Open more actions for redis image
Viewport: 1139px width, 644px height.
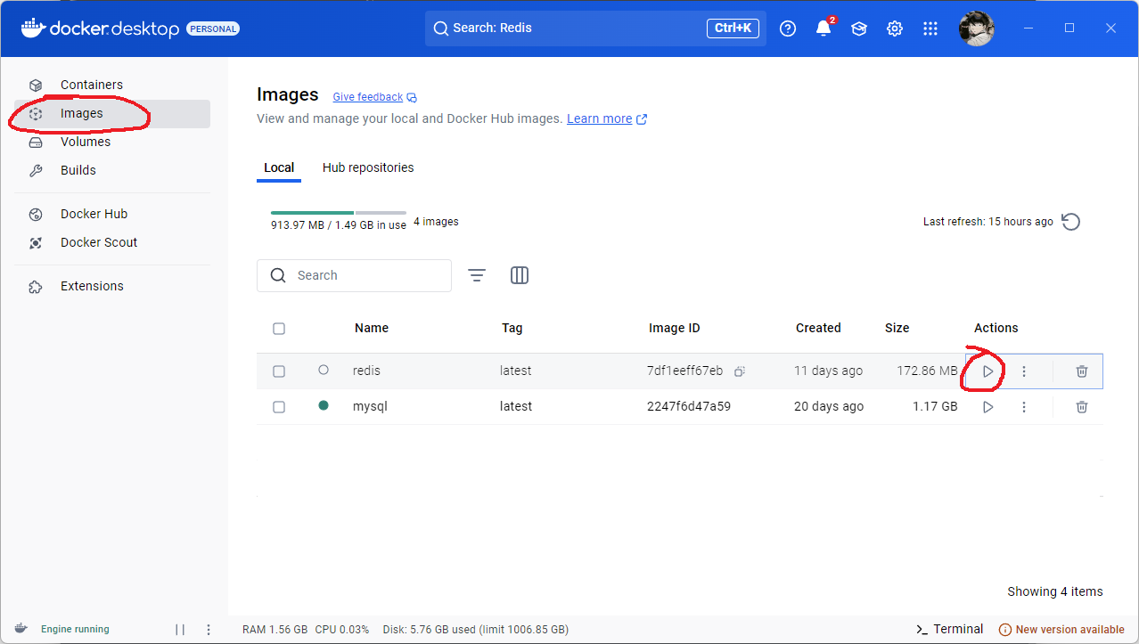click(1023, 371)
